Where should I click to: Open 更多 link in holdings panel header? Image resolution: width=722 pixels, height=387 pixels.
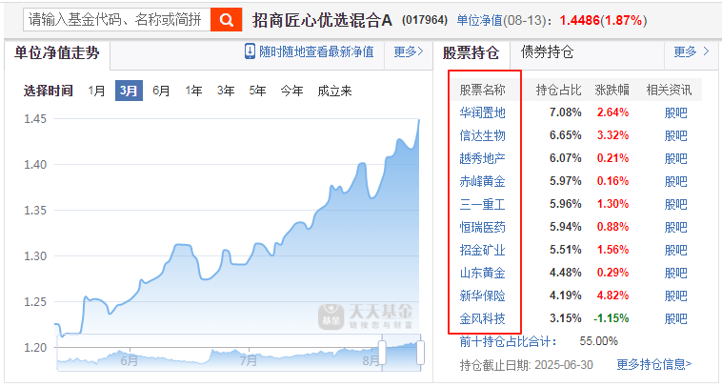(692, 51)
